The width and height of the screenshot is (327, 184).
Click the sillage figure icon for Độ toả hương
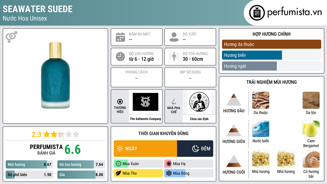coord(174,57)
